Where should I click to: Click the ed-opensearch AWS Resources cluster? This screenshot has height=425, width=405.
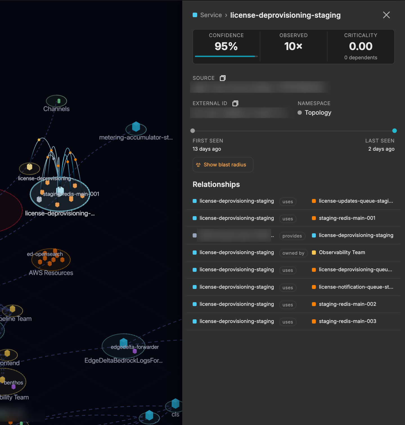(51, 259)
